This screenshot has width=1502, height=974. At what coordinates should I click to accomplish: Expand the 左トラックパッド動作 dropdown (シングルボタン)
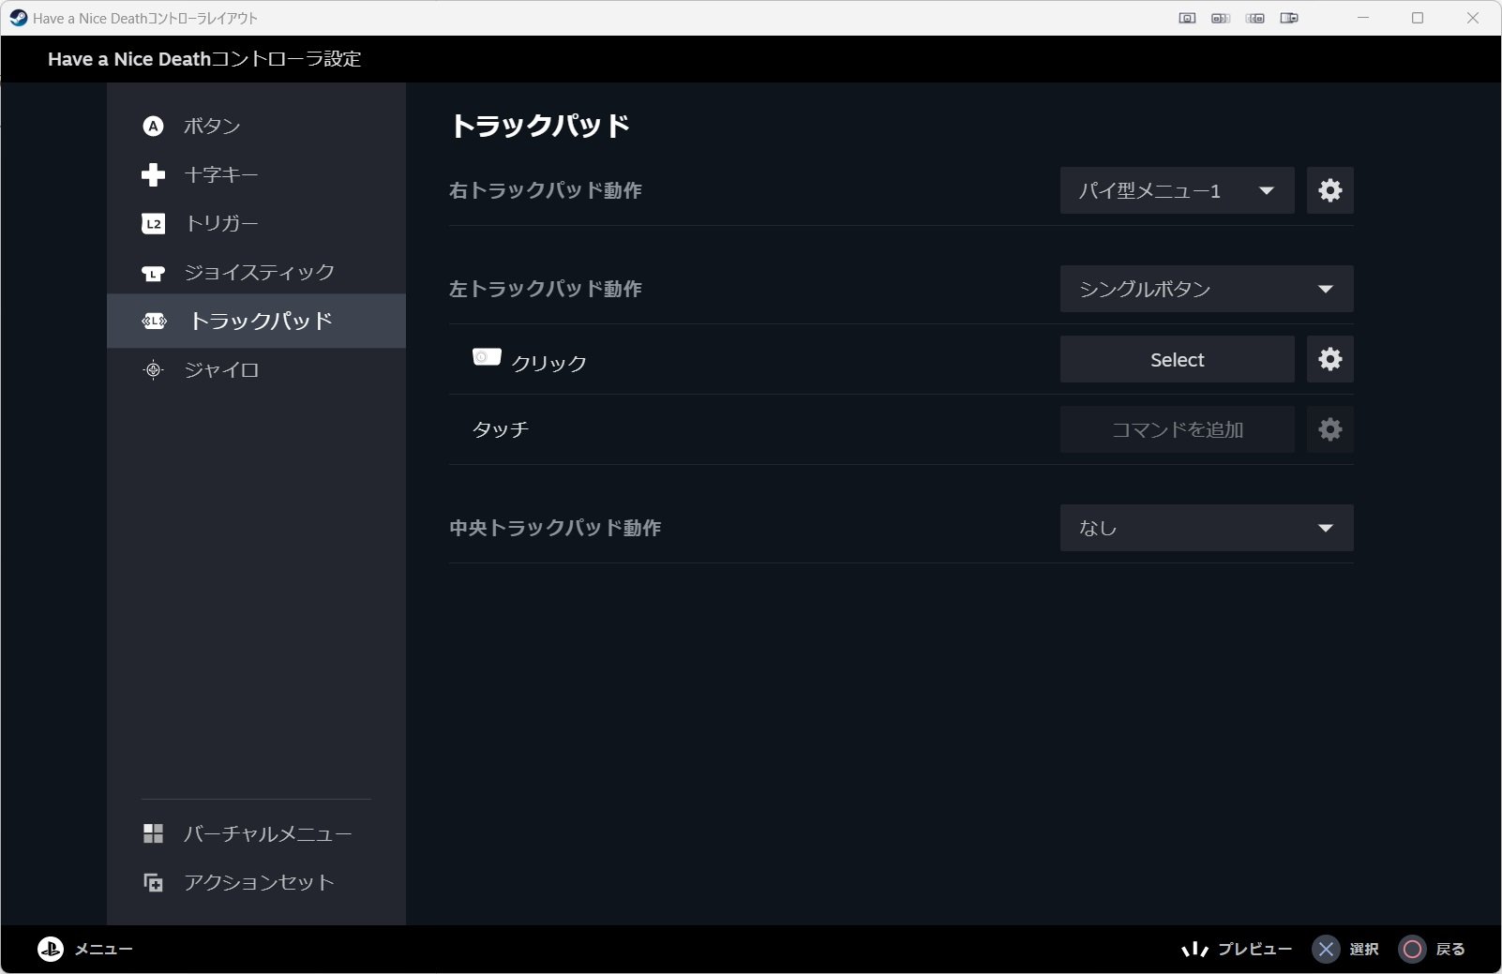1207,289
